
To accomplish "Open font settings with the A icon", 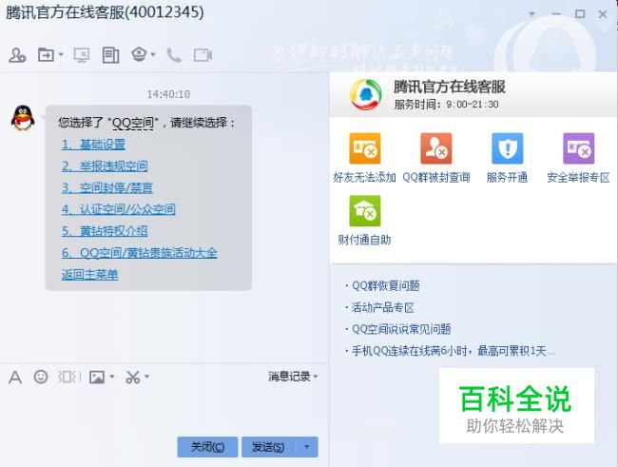I will click(x=15, y=378).
